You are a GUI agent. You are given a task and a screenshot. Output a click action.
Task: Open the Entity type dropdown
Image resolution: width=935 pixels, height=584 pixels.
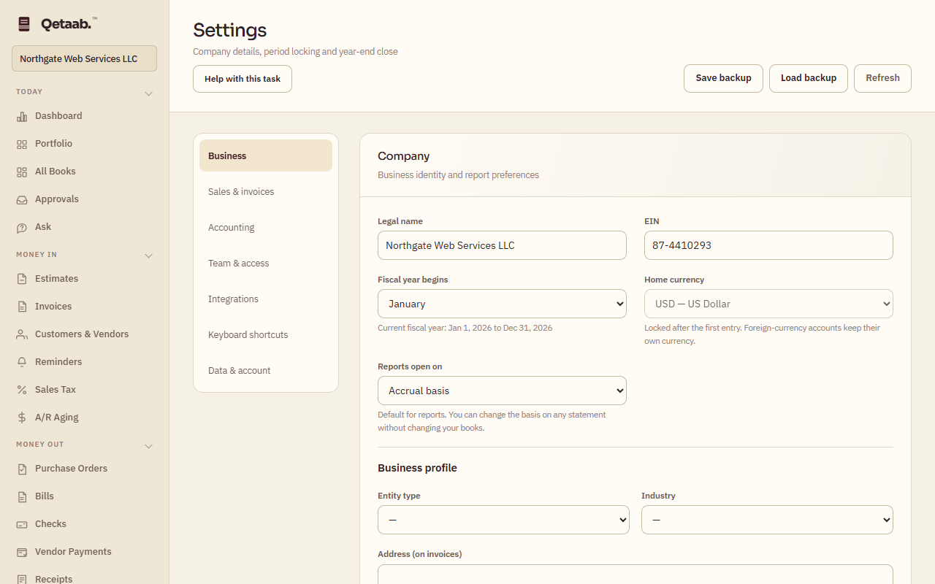point(503,520)
